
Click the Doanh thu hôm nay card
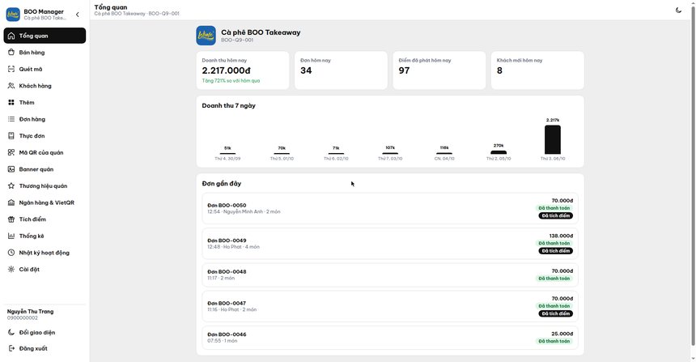point(243,70)
